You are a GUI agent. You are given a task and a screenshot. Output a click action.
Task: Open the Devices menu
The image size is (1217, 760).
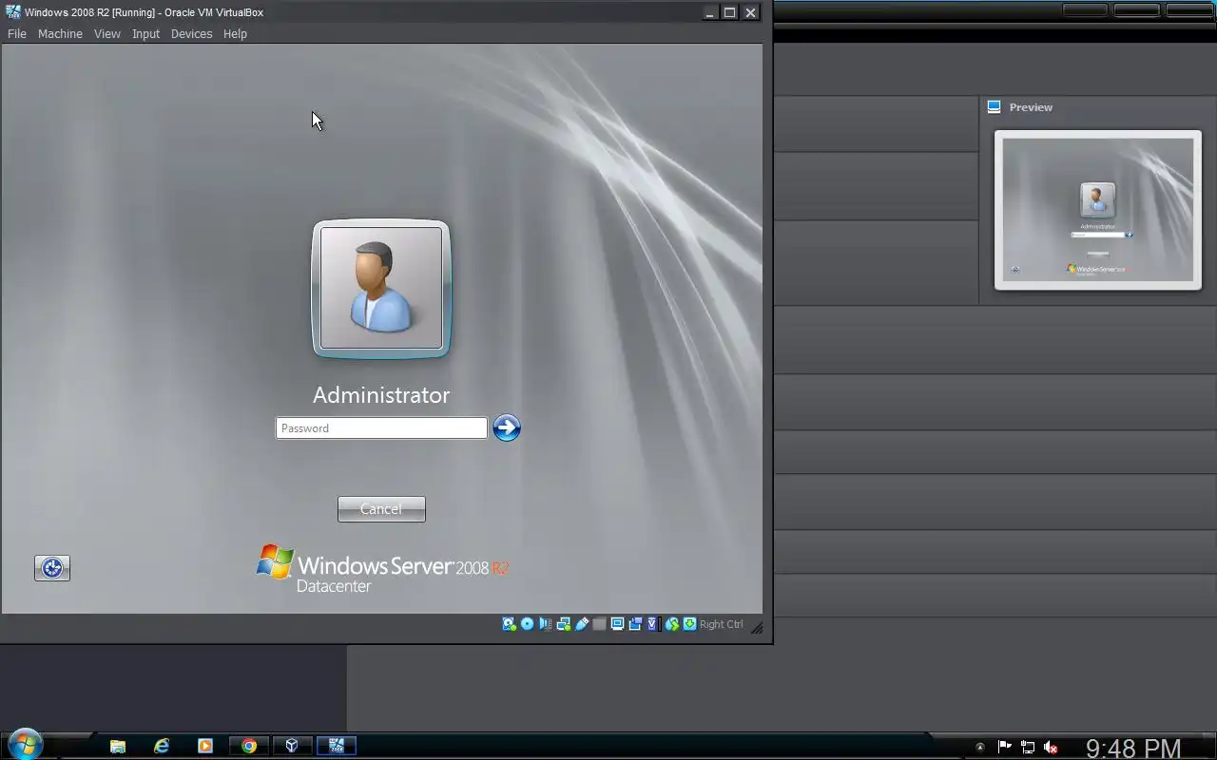[191, 33]
